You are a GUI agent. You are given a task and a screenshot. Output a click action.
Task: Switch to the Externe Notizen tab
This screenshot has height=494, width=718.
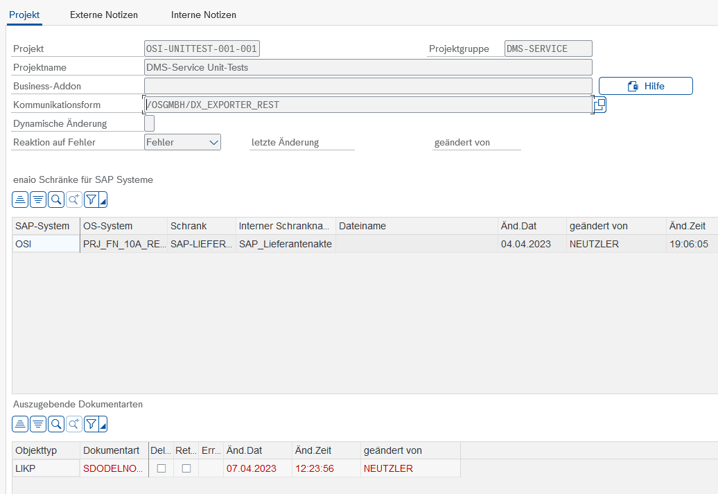104,15
